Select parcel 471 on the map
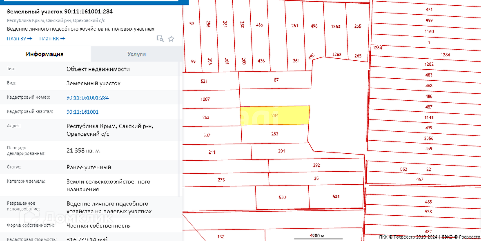This screenshot has width=481, height=241. tap(429, 9)
